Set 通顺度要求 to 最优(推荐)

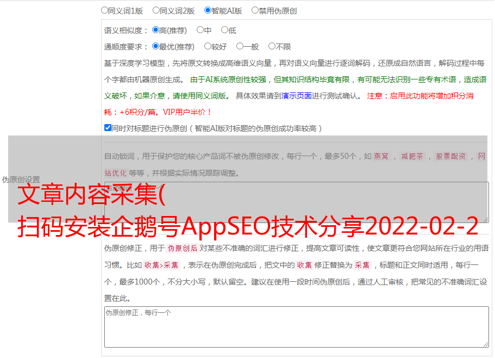pos(155,47)
